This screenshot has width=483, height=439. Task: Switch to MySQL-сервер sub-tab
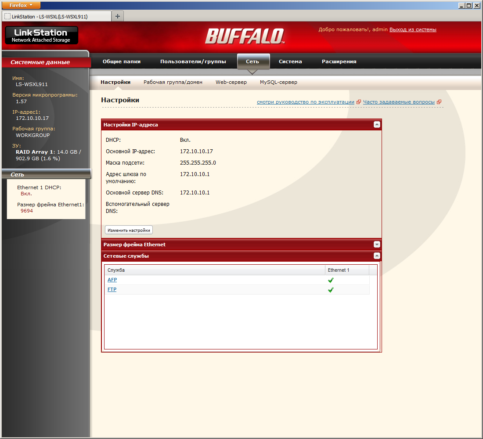[278, 82]
